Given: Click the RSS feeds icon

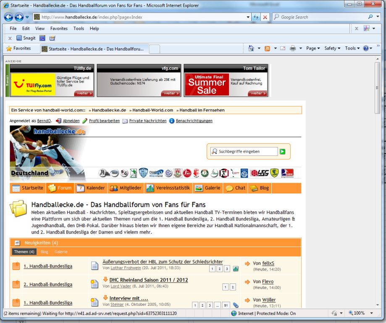Looking at the screenshot, I should click(x=267, y=48).
